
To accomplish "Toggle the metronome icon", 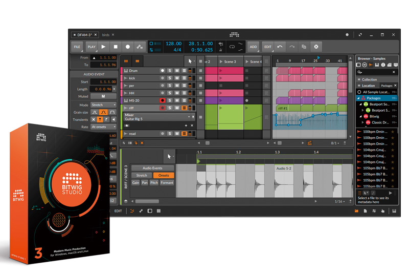I will pyautogui.click(x=221, y=50).
